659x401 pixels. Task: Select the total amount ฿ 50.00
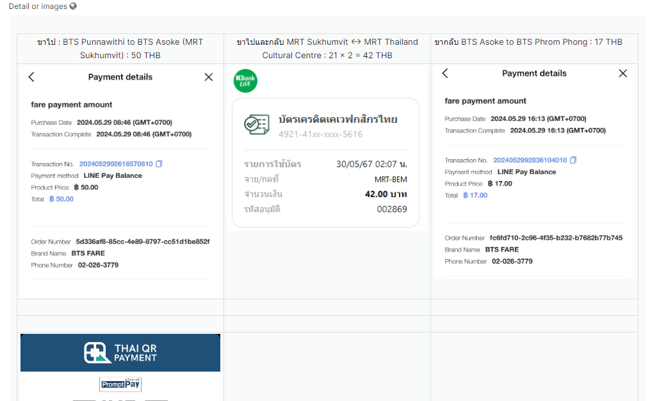click(x=61, y=199)
